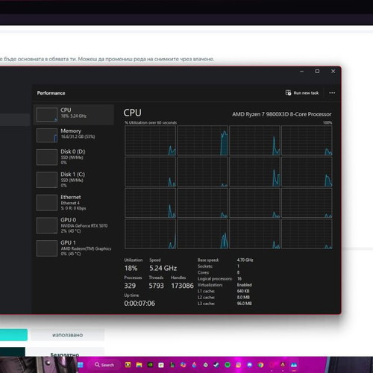The image size is (373, 373).
Task: Click the processes count 329
Action: click(130, 286)
